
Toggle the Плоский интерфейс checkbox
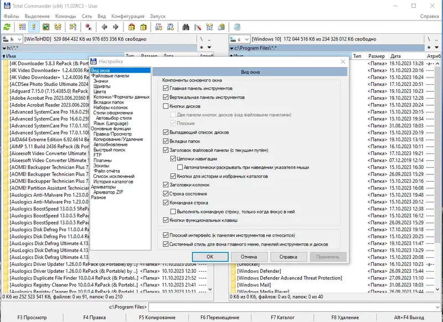coord(166,235)
